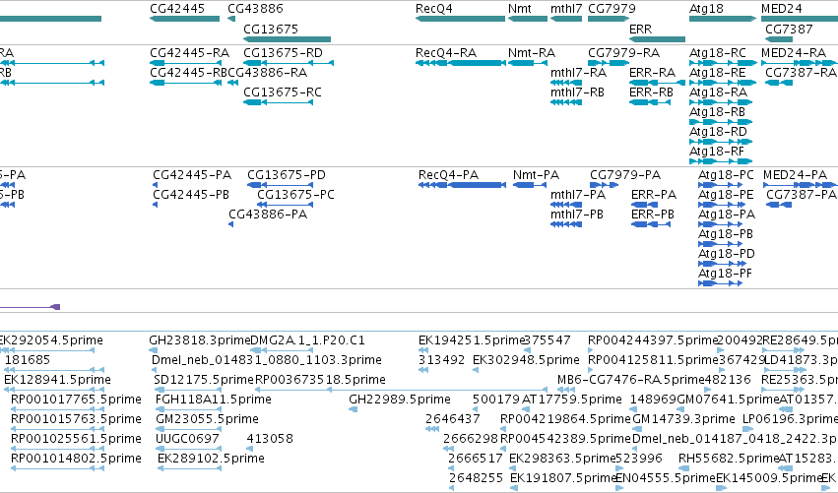Select EST GM23055.5prime label
The height and width of the screenshot is (493, 838).
click(207, 419)
